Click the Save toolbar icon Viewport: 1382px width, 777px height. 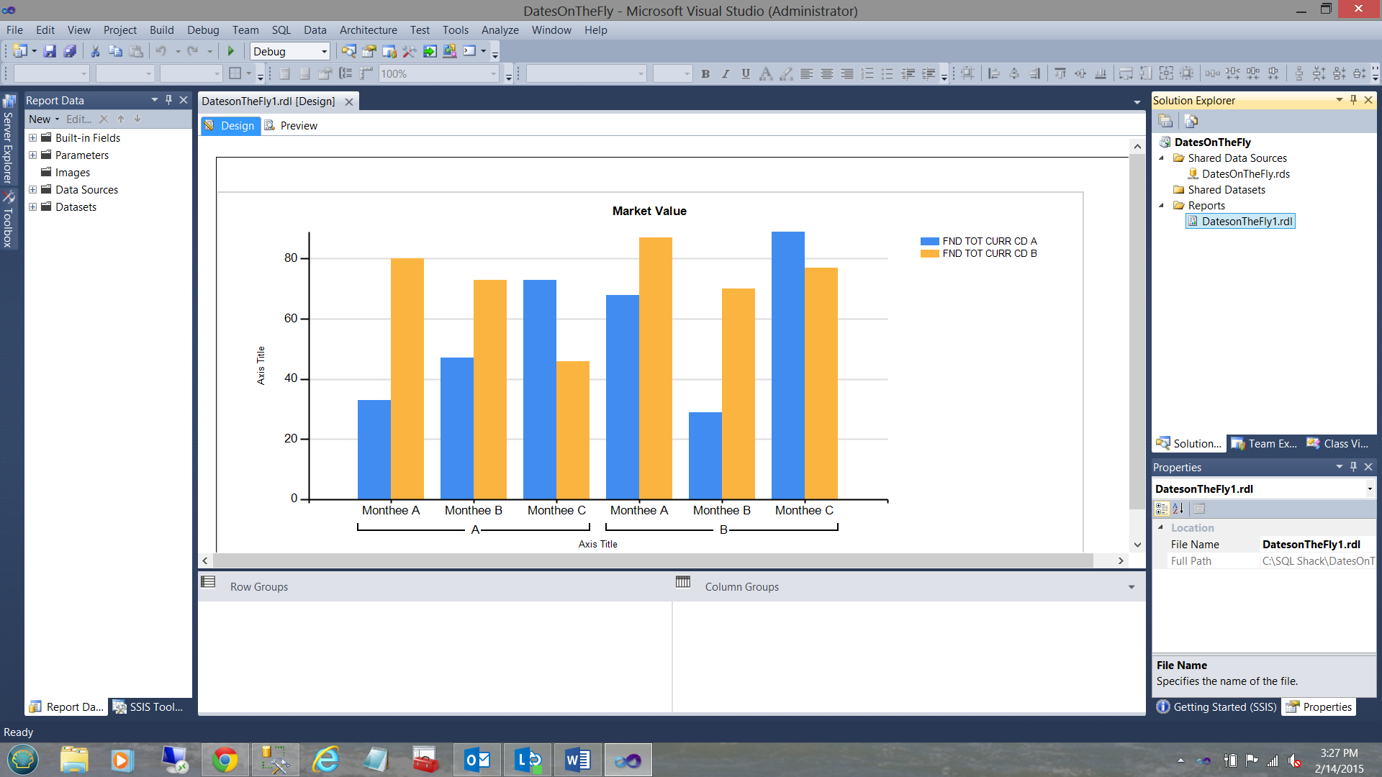click(50, 51)
